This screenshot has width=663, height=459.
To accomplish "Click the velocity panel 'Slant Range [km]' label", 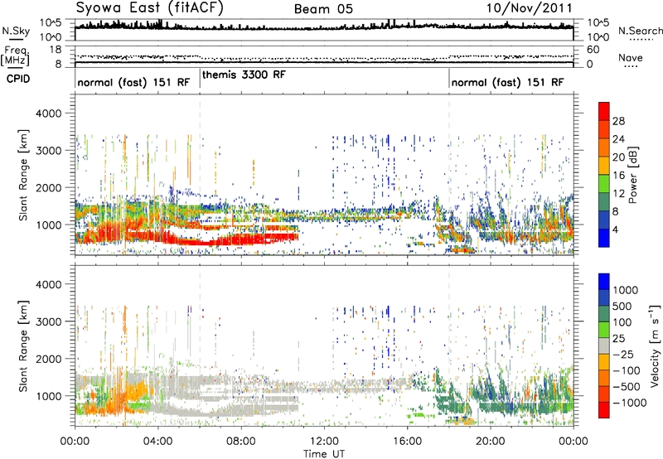I will pos(23,346).
